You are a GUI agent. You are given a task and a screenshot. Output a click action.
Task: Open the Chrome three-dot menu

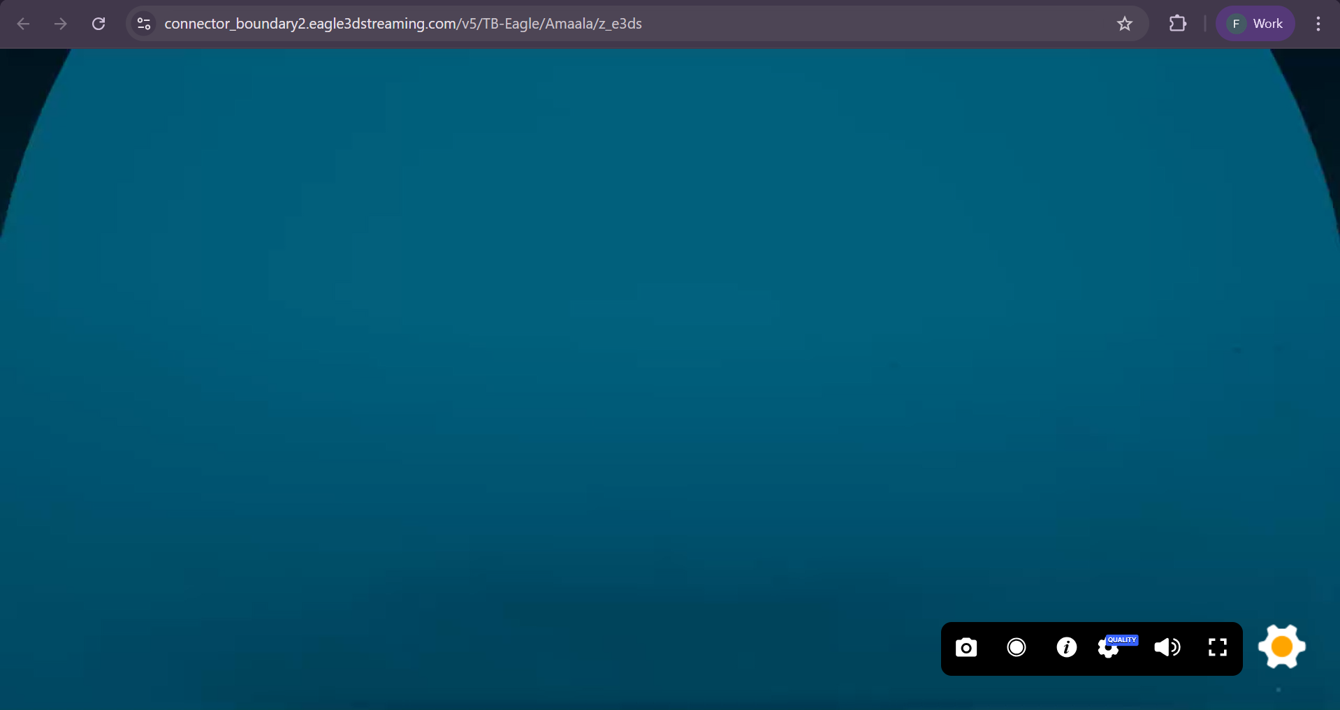coord(1318,24)
